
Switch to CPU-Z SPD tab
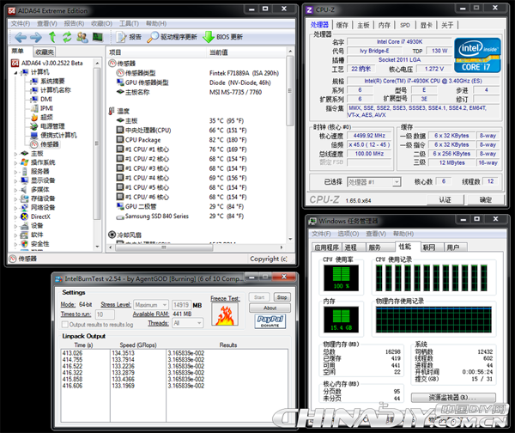[405, 25]
